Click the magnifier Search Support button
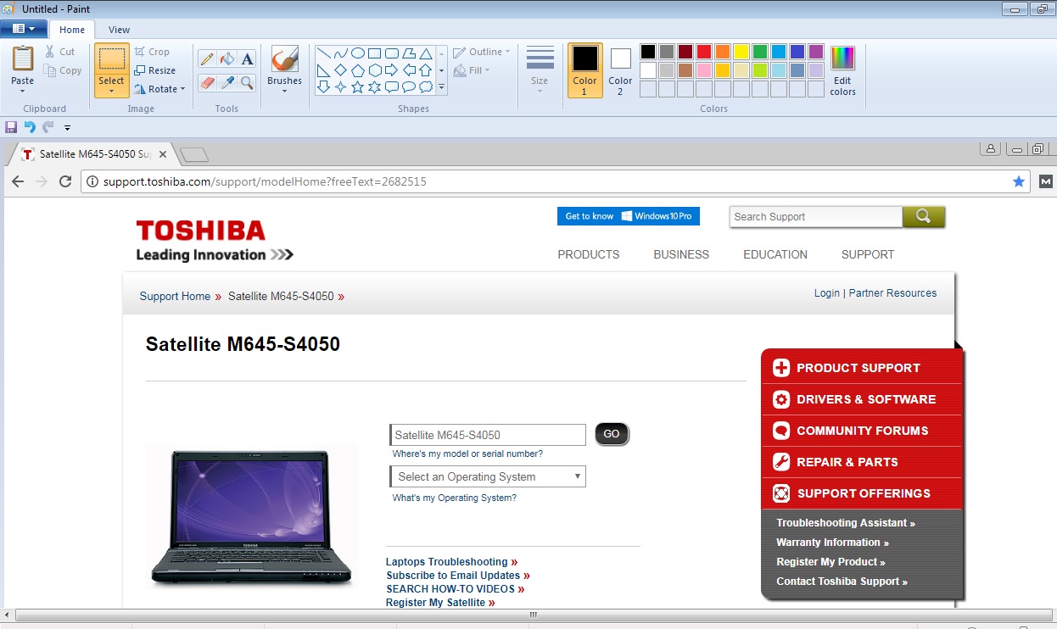 924,217
